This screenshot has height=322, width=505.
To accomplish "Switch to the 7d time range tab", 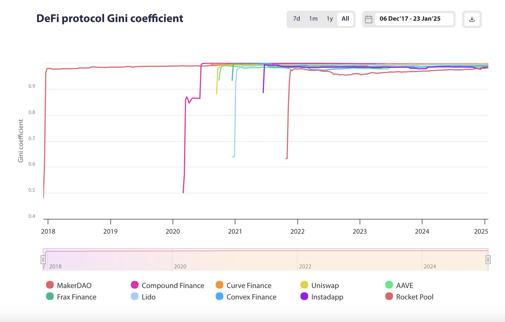I will 296,19.
